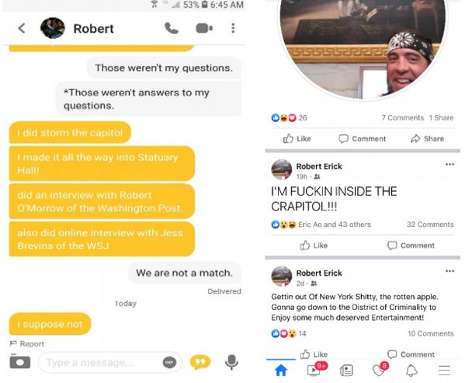Switch to the Home tab
The height and width of the screenshot is (383, 472).
281,370
